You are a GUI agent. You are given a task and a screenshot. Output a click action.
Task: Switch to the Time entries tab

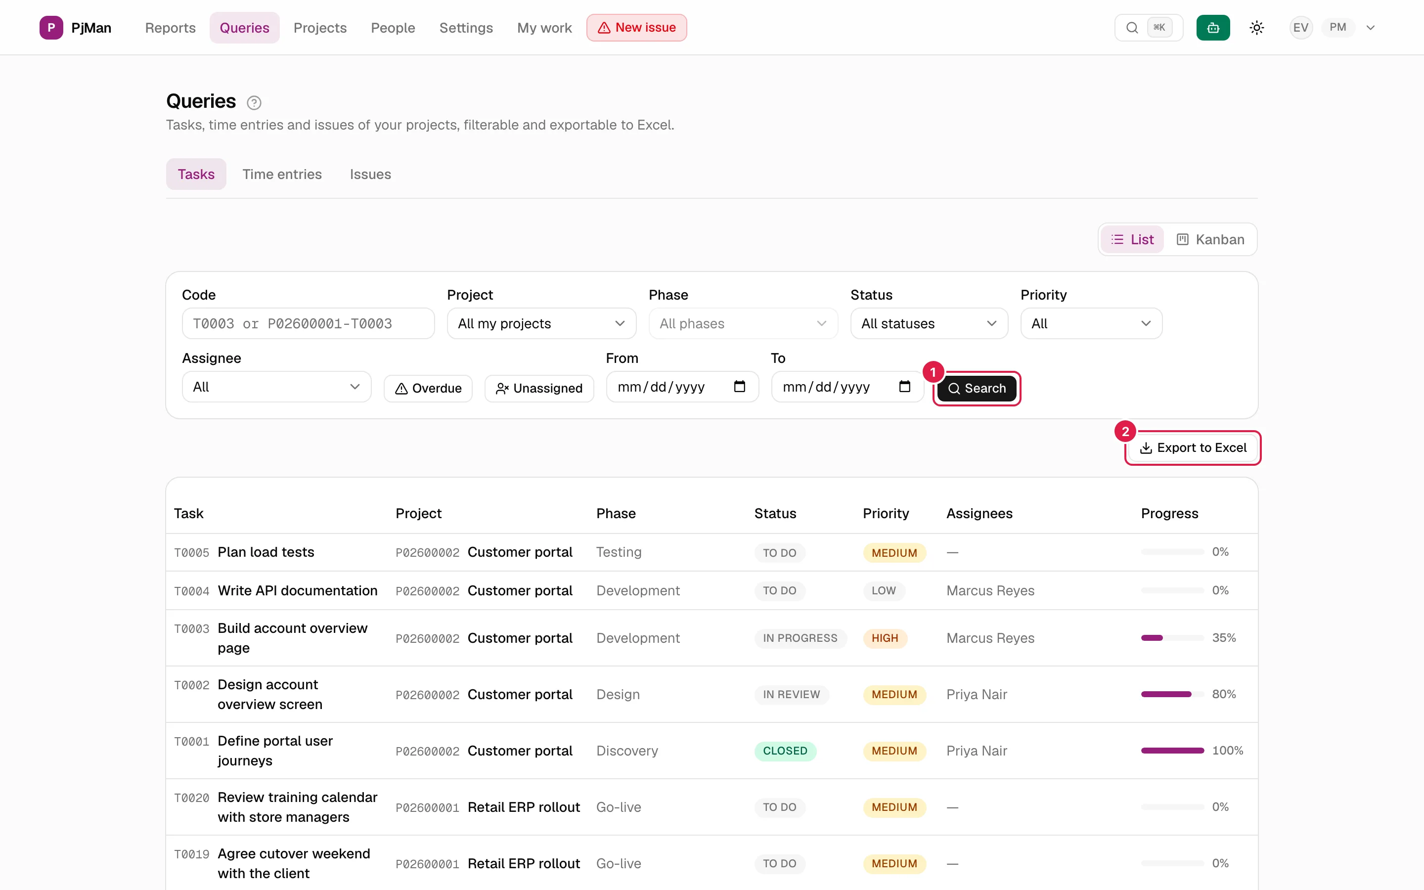coord(282,174)
